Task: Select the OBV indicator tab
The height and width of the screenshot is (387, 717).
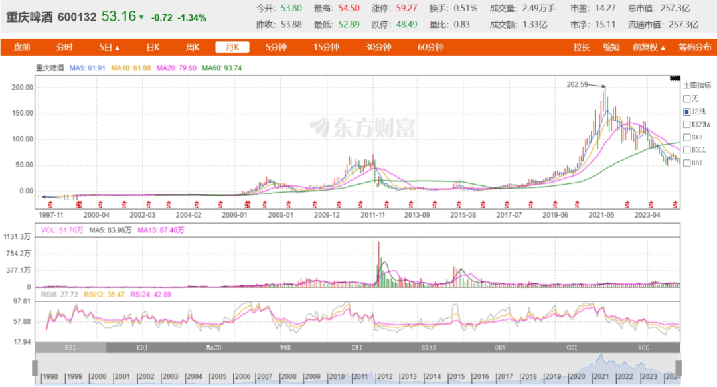Action: point(501,348)
